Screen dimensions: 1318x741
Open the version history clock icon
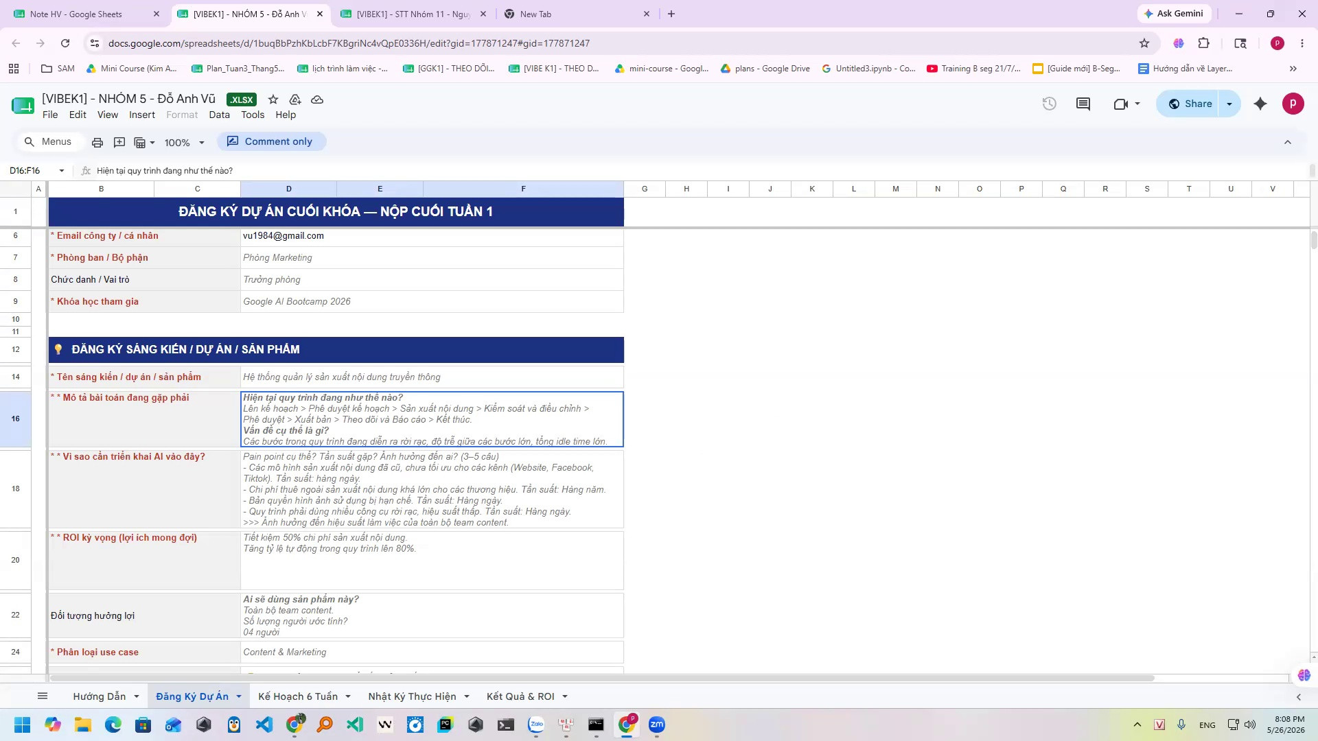click(1049, 104)
